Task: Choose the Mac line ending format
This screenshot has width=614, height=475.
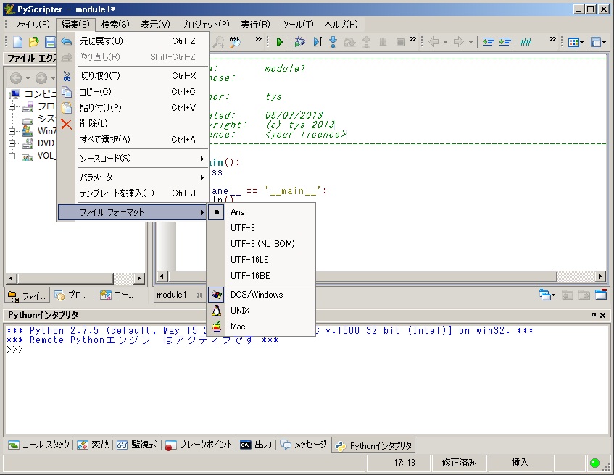Action: (238, 327)
